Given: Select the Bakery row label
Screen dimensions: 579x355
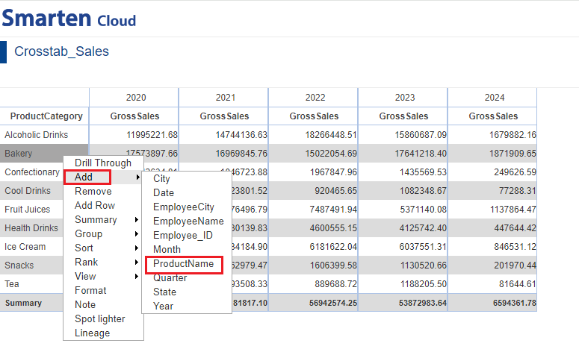Looking at the screenshot, I should tap(19, 154).
